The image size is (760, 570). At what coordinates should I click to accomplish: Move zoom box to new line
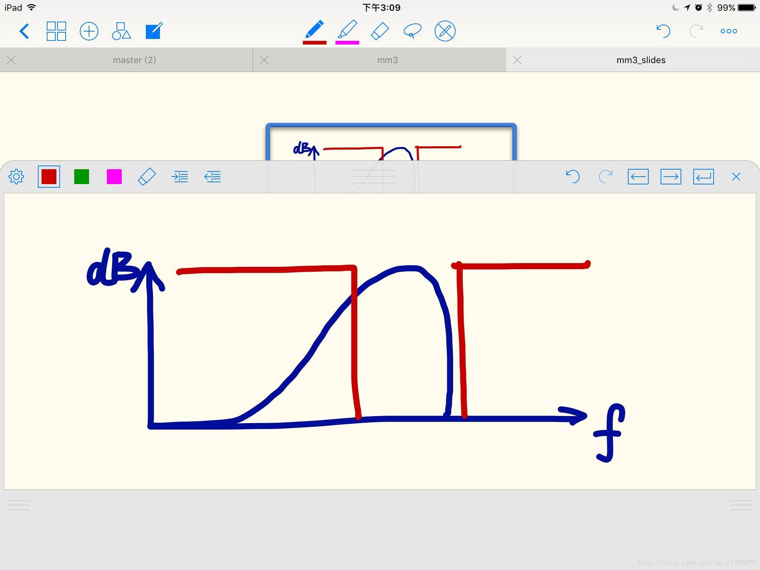(x=704, y=177)
